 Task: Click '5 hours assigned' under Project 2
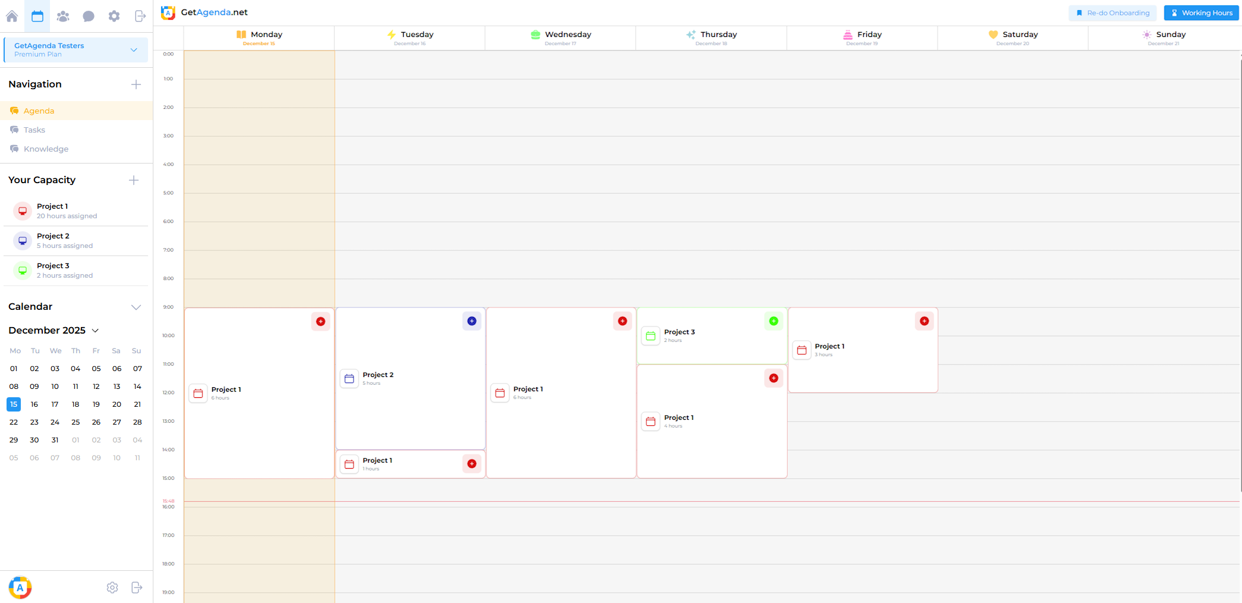pos(65,246)
